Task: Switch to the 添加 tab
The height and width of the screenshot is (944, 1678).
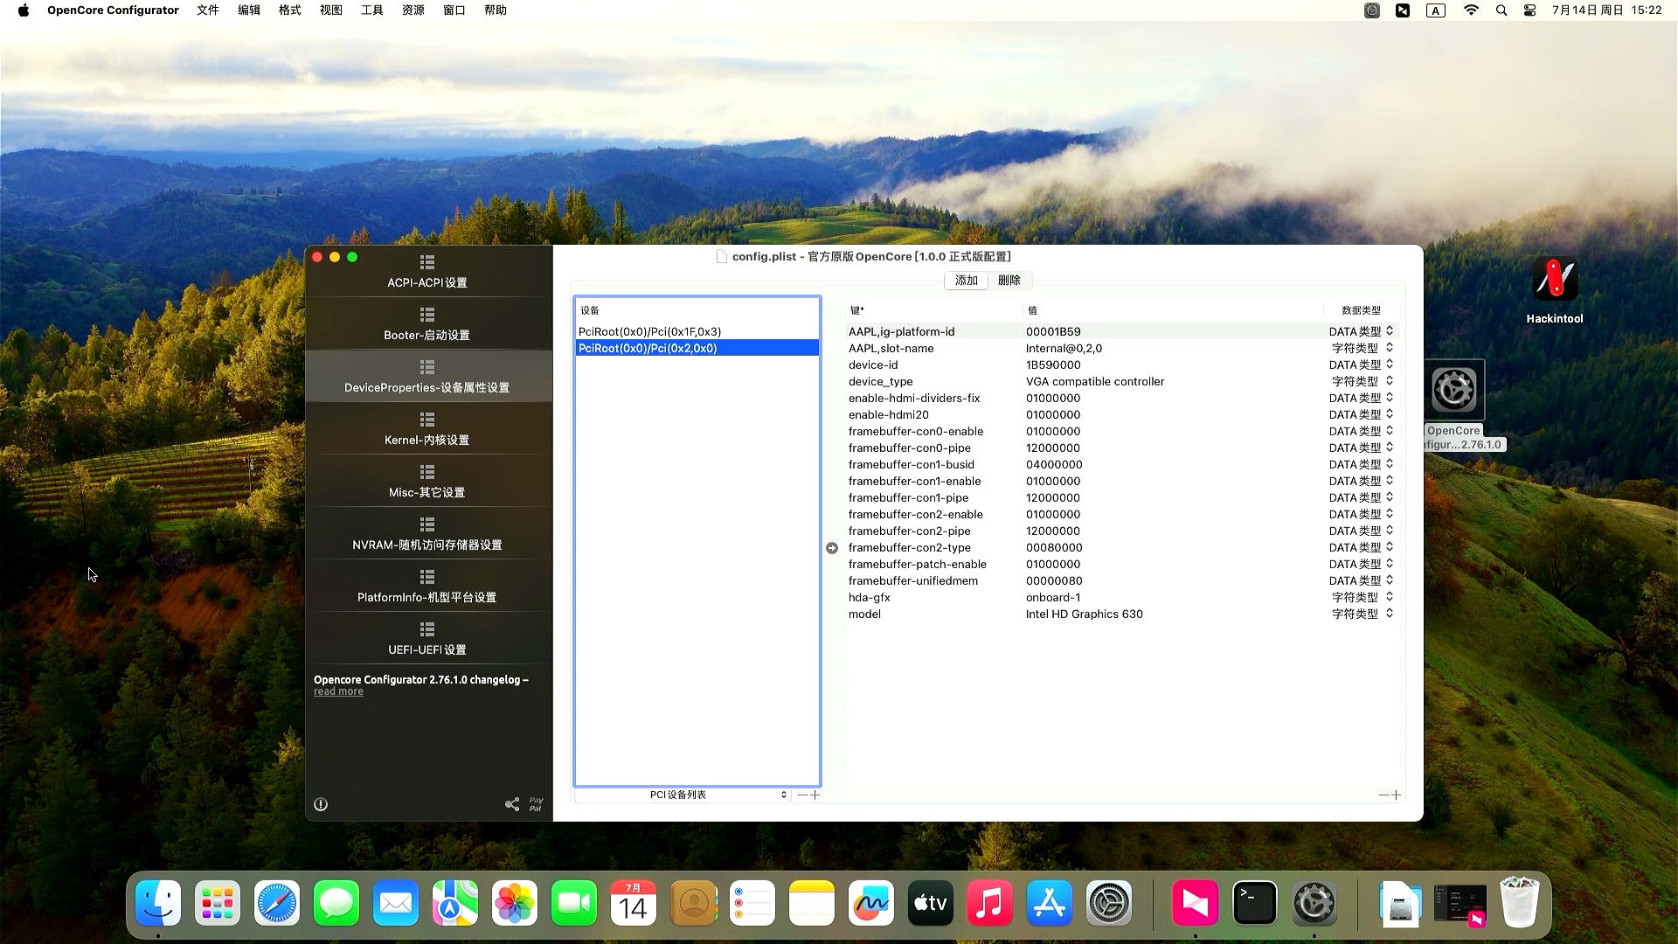Action: click(966, 281)
